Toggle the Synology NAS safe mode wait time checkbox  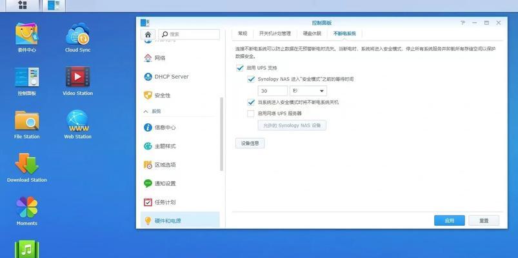[252, 79]
